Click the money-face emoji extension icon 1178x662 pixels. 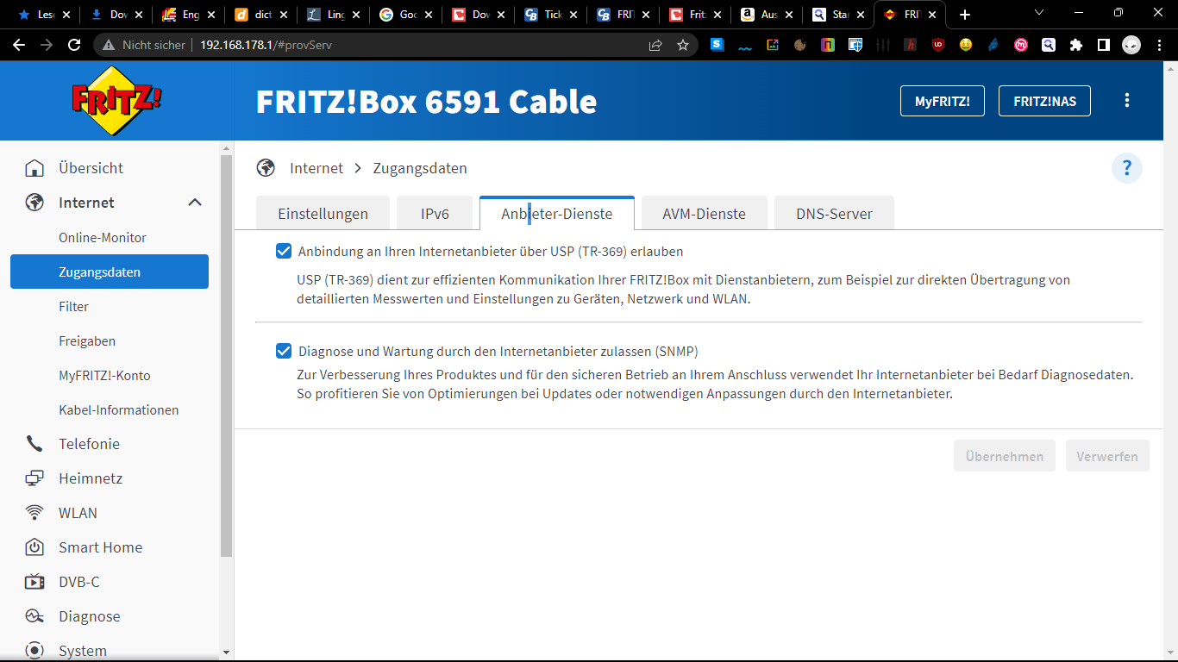[966, 45]
